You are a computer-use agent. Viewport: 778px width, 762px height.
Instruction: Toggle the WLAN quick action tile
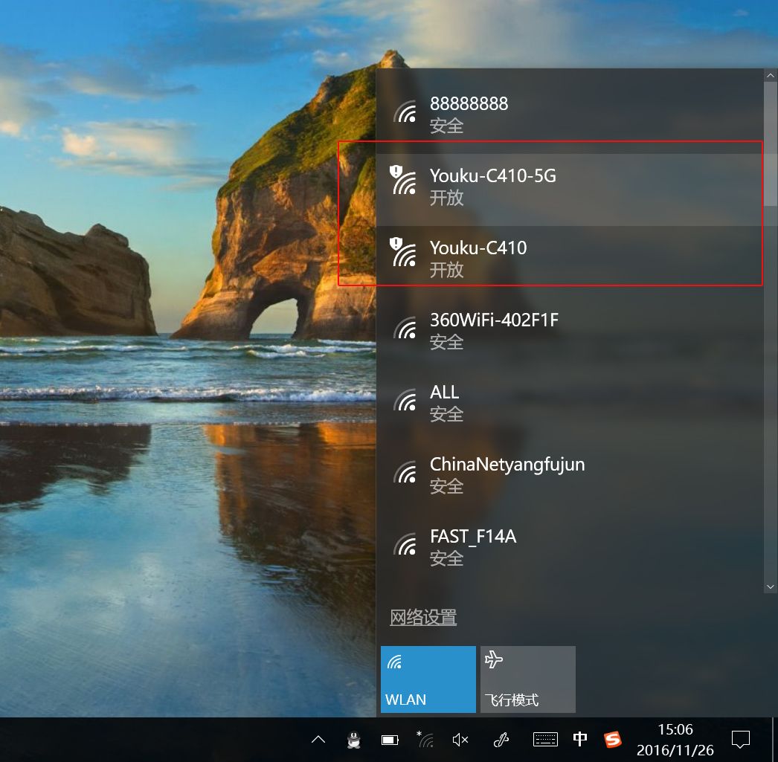coord(428,679)
